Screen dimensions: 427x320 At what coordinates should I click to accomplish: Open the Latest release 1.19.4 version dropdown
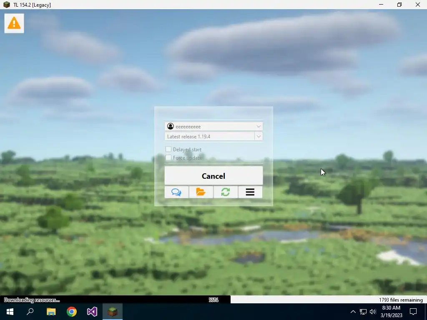point(214,136)
